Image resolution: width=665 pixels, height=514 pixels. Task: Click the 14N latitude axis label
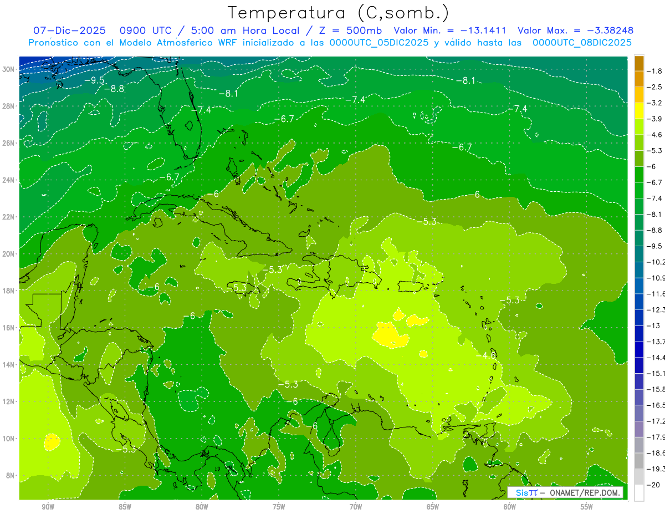point(8,364)
